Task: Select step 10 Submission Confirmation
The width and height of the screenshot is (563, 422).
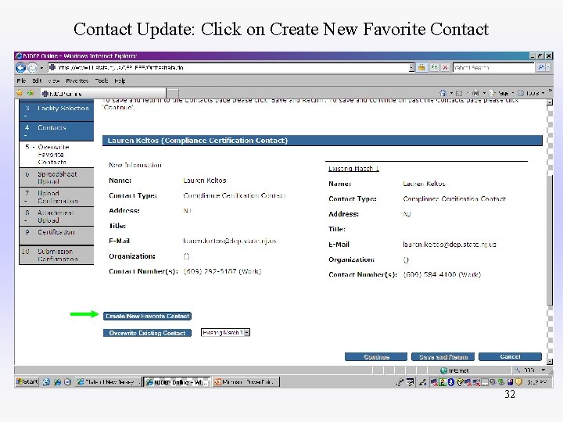Action: click(x=57, y=255)
